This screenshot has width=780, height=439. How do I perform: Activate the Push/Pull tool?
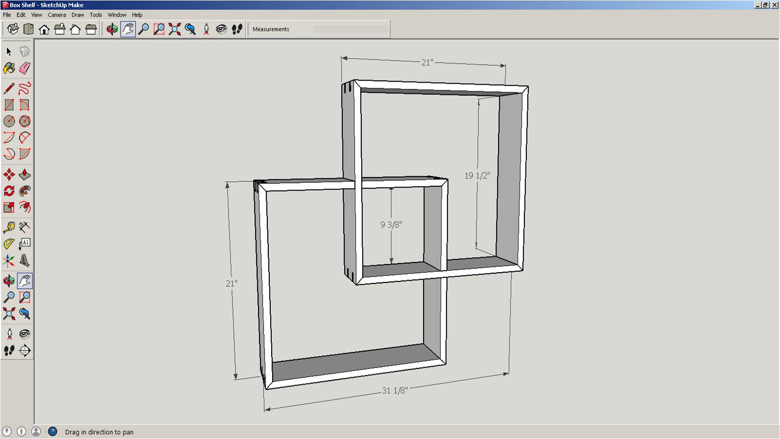25,175
